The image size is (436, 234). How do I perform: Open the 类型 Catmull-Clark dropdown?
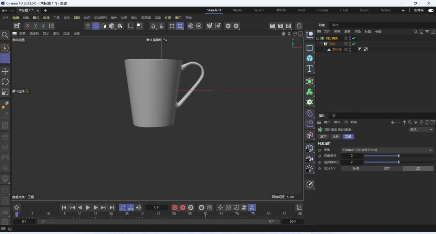387,150
